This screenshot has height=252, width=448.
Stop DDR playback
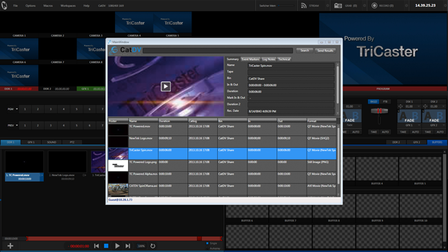[x=106, y=246]
